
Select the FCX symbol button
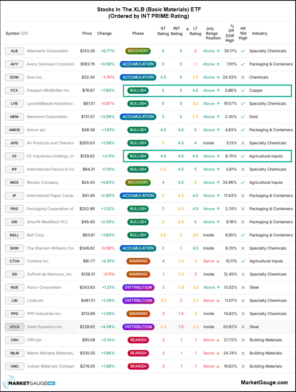click(x=14, y=90)
